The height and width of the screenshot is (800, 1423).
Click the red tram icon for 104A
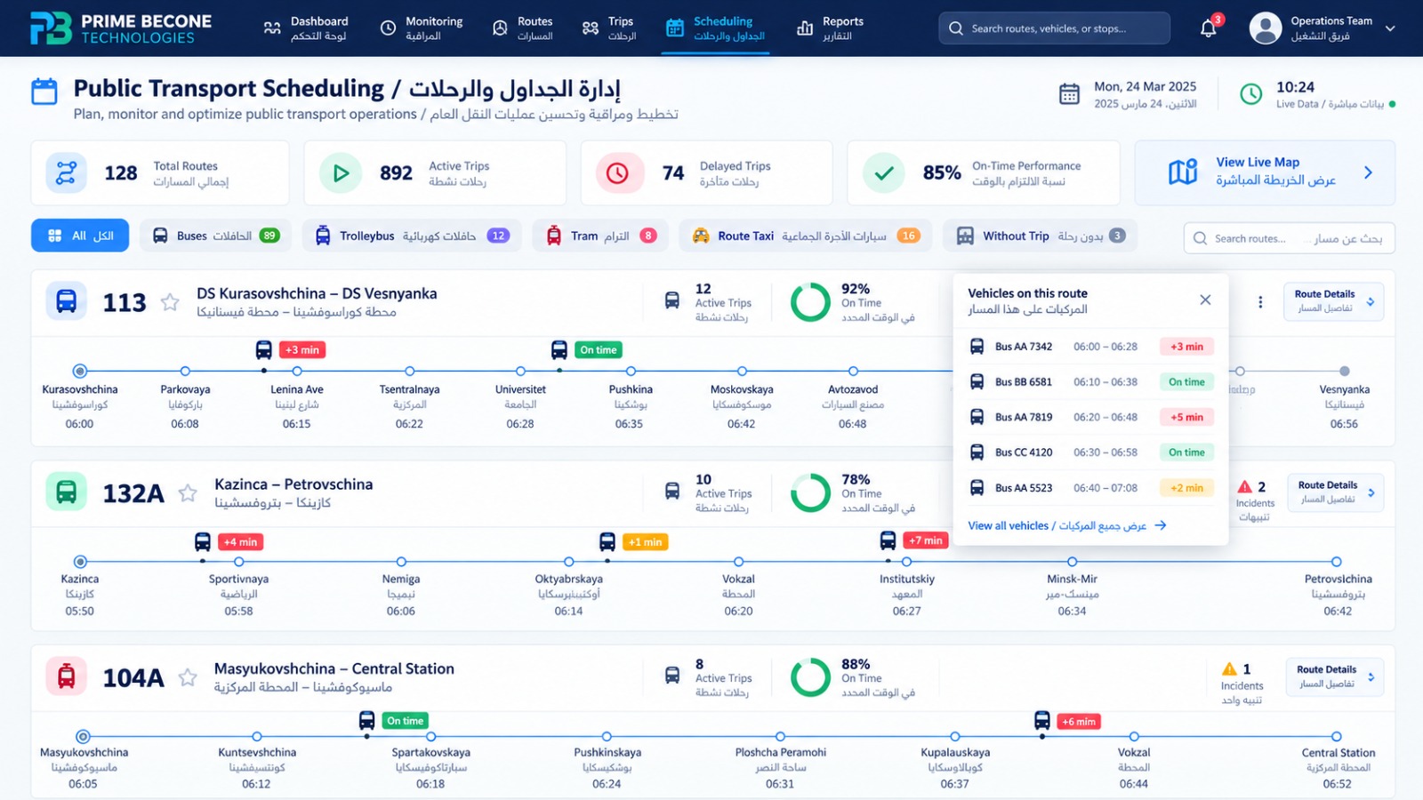coord(67,676)
